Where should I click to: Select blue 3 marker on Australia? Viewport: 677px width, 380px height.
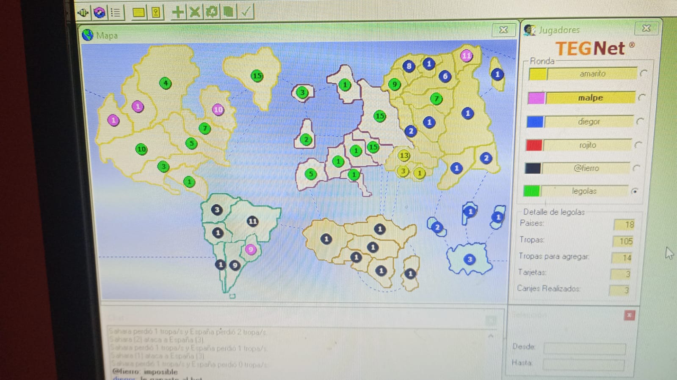point(469,260)
